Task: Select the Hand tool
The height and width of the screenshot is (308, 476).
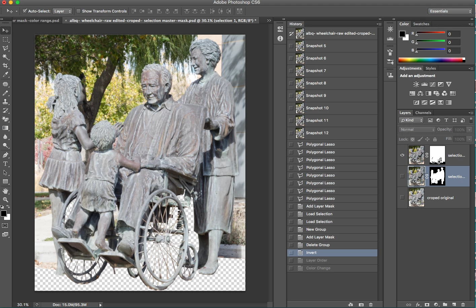Action: click(5, 191)
